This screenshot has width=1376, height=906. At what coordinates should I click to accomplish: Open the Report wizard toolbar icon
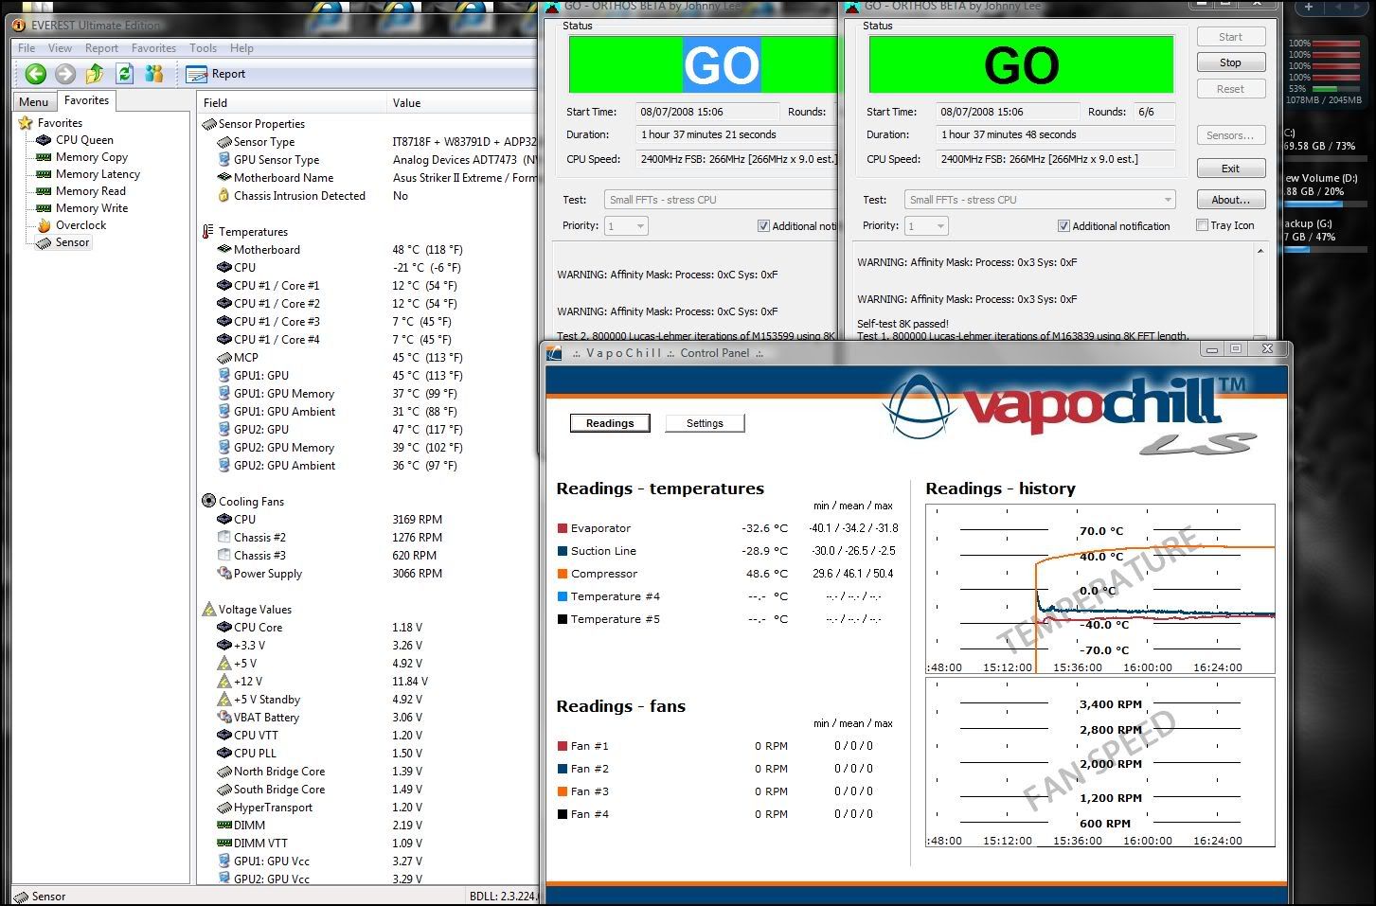pyautogui.click(x=197, y=74)
